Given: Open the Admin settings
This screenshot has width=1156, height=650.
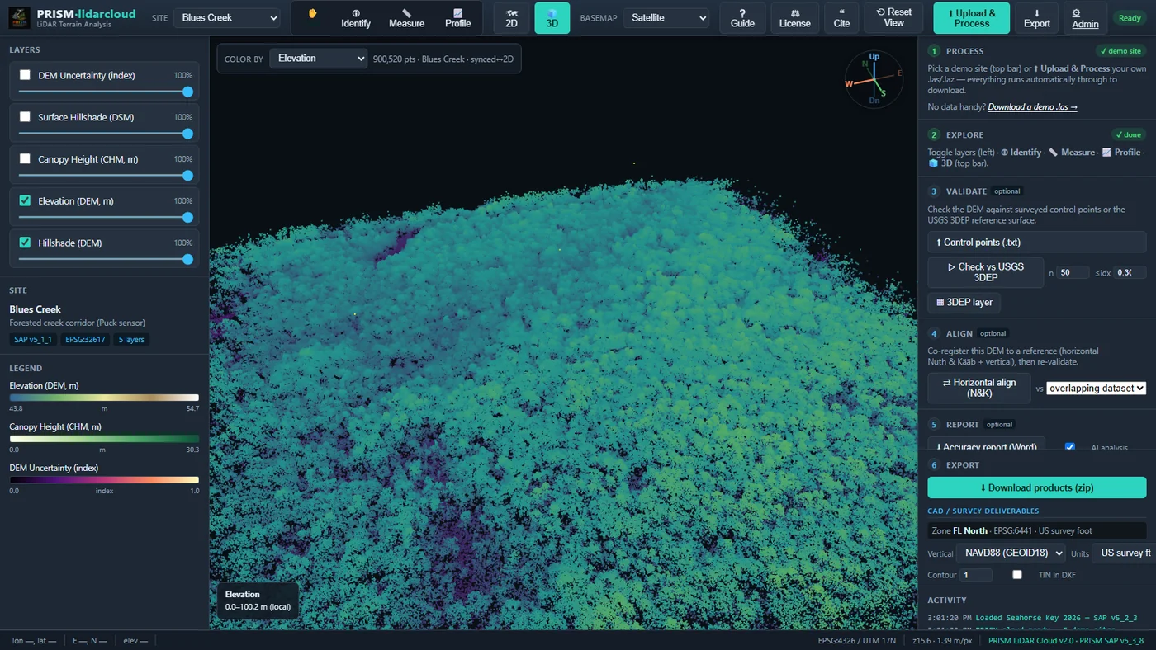Looking at the screenshot, I should [1085, 17].
